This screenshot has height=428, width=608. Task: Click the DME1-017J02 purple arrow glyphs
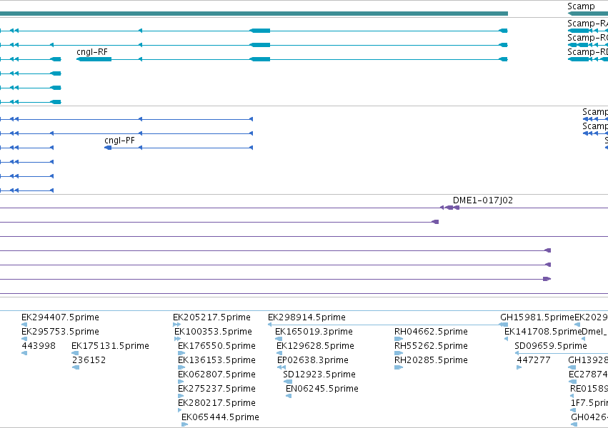pos(450,208)
